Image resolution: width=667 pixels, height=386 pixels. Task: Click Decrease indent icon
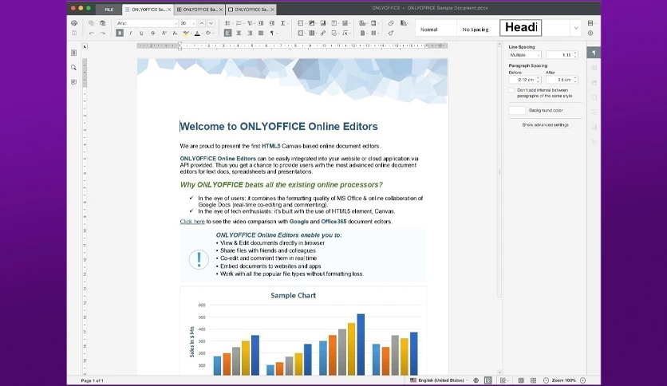coord(261,23)
